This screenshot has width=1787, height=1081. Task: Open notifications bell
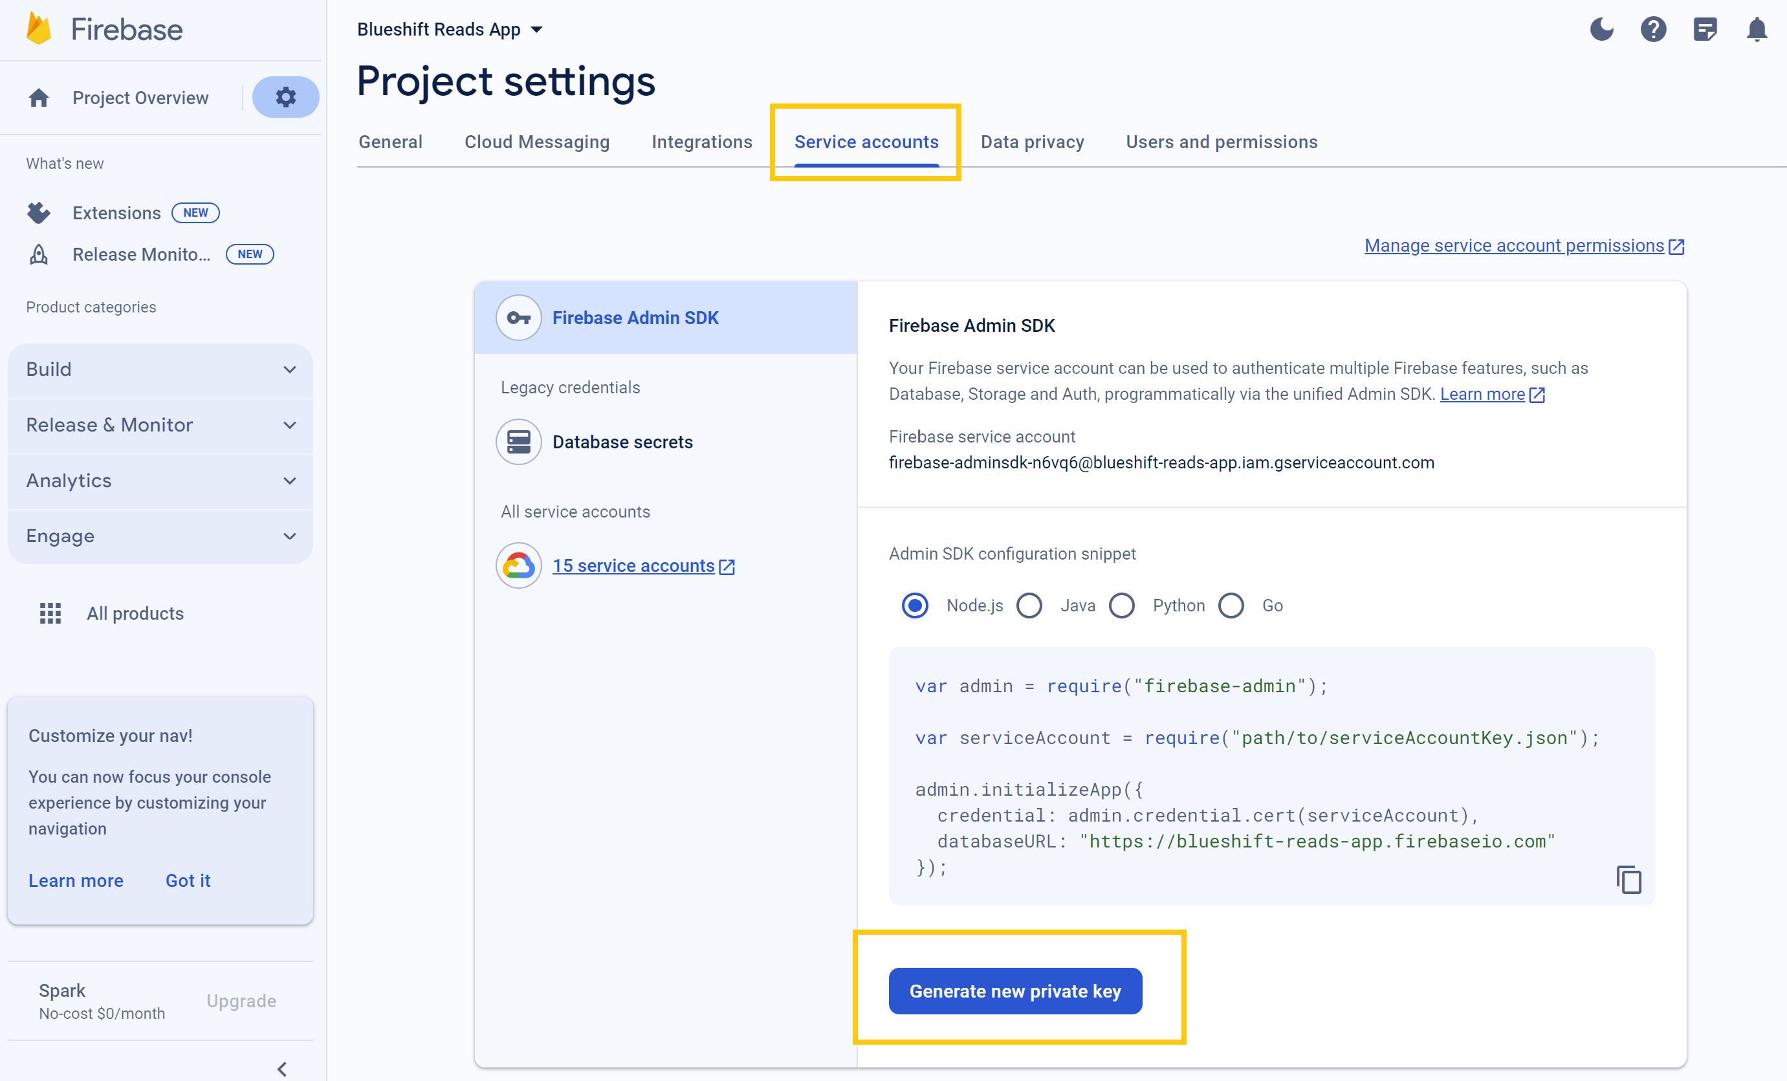[x=1757, y=30]
